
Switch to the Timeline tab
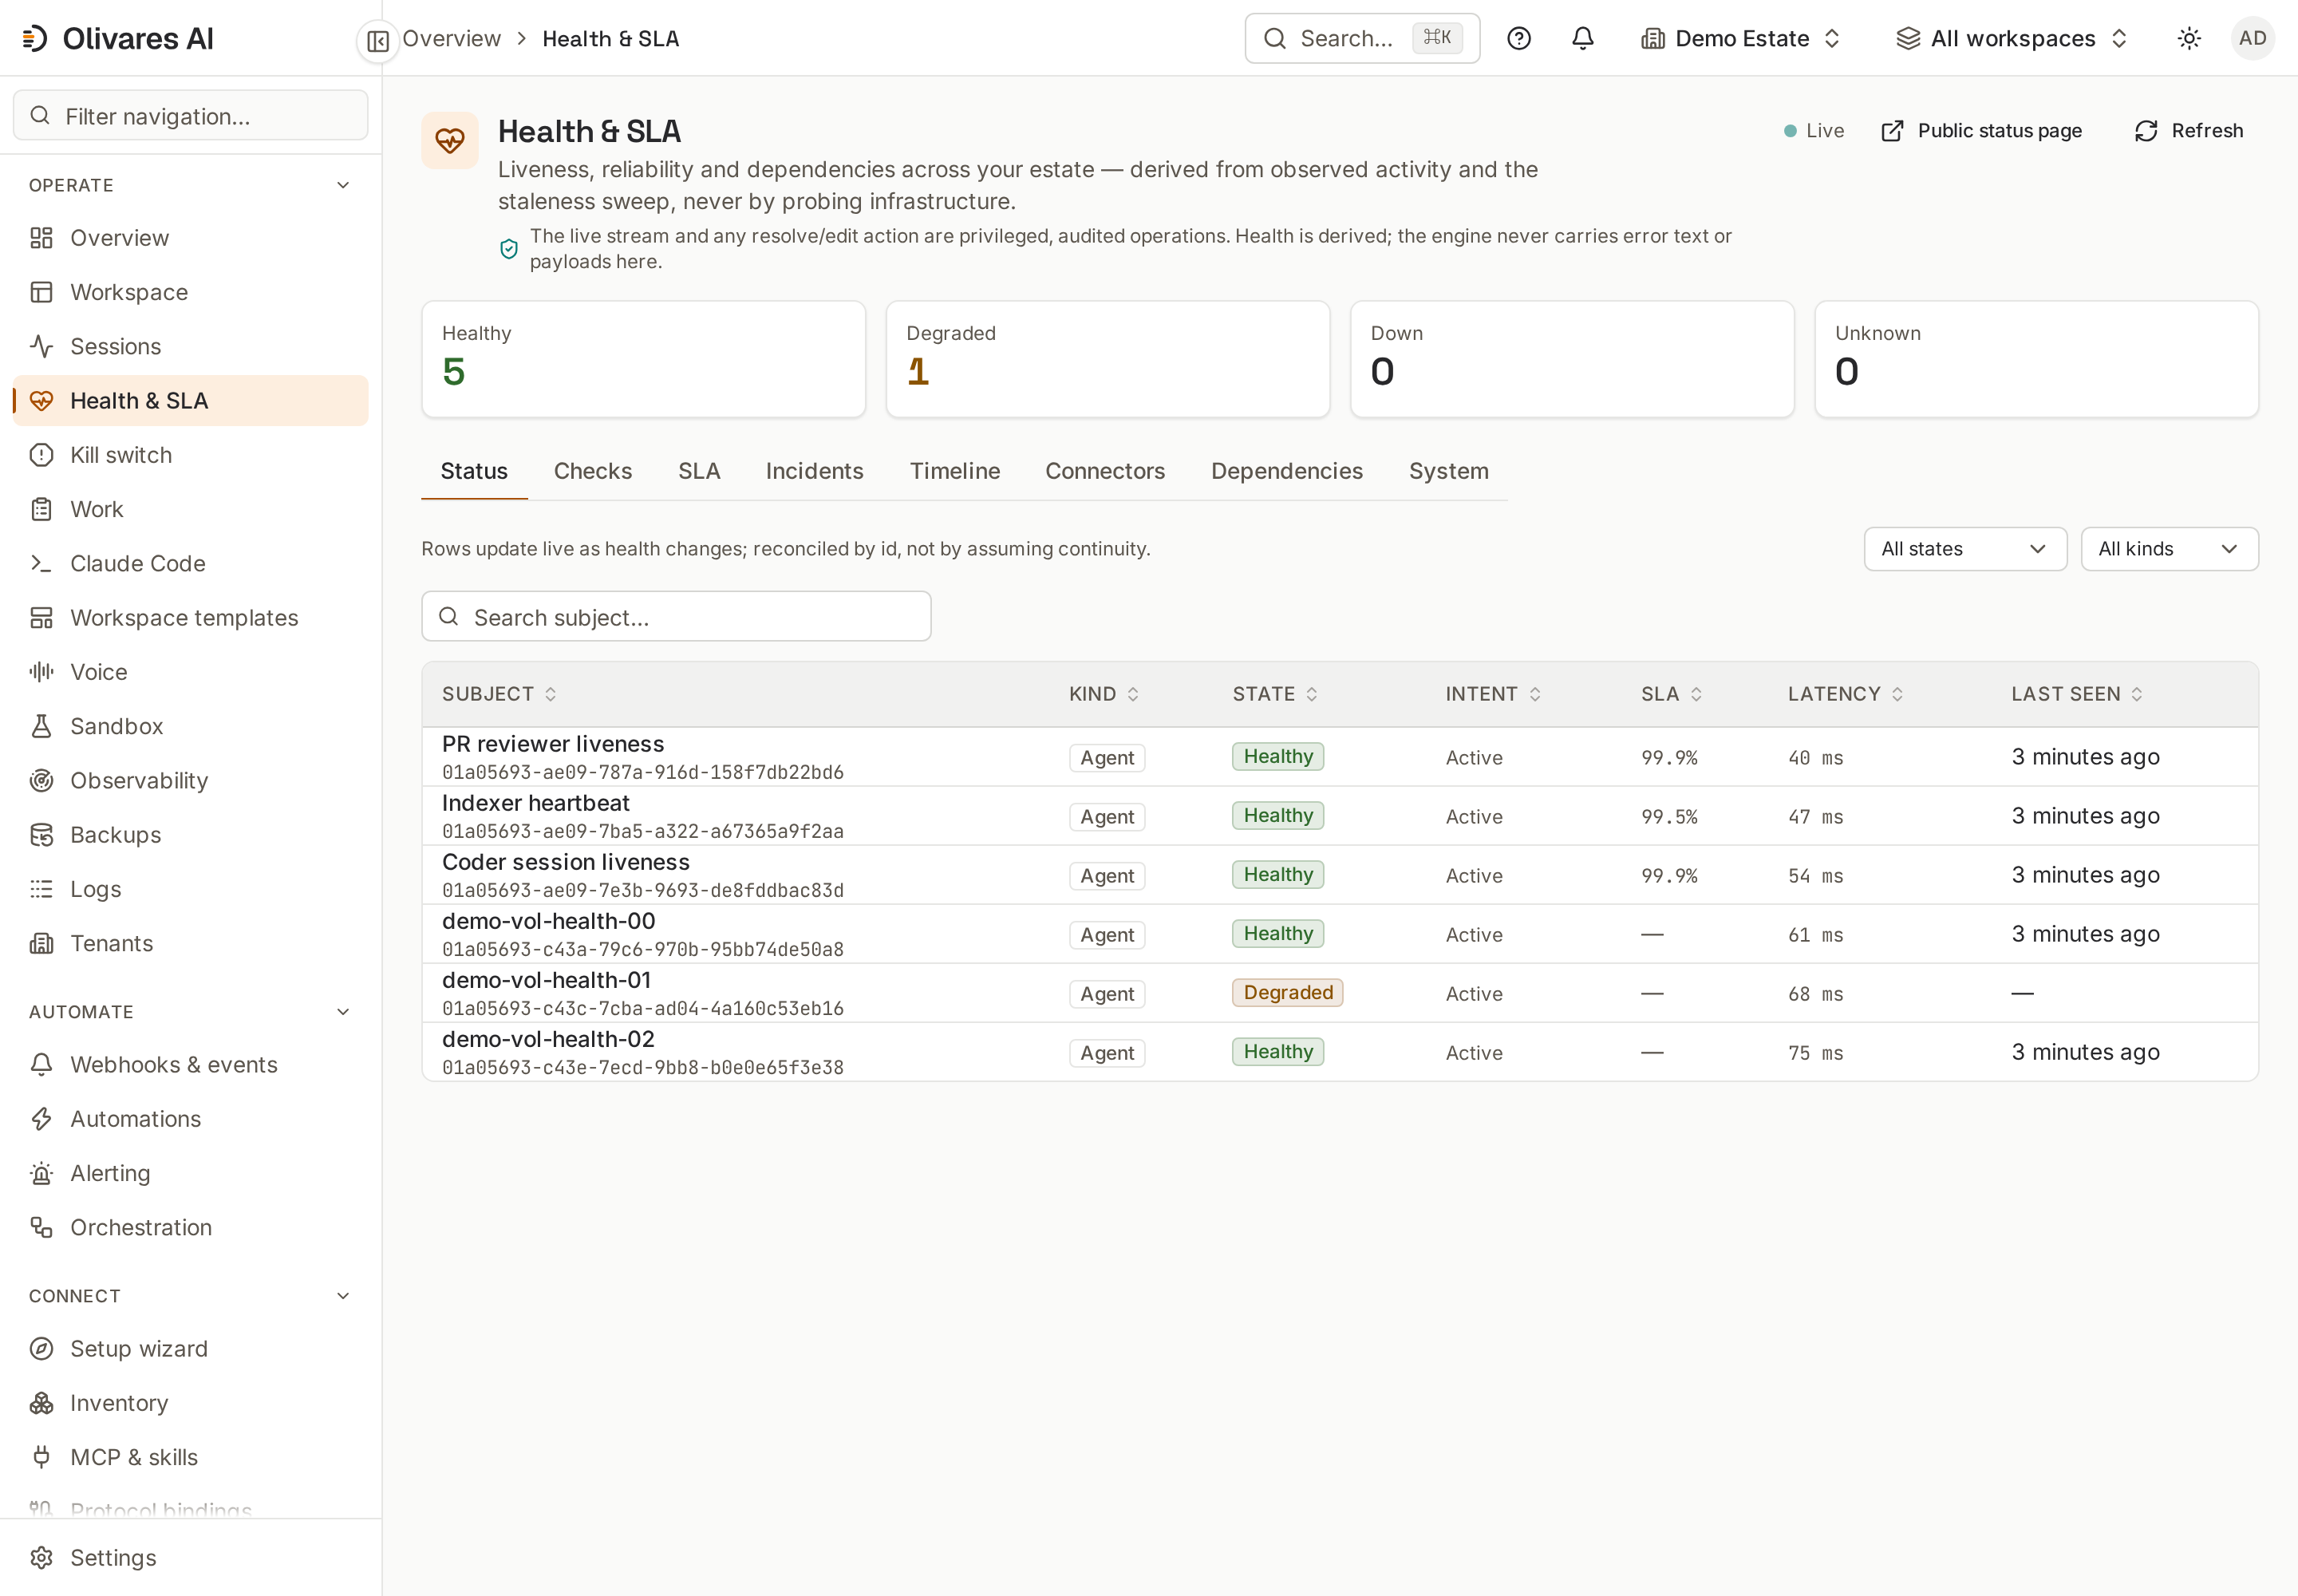tap(954, 471)
